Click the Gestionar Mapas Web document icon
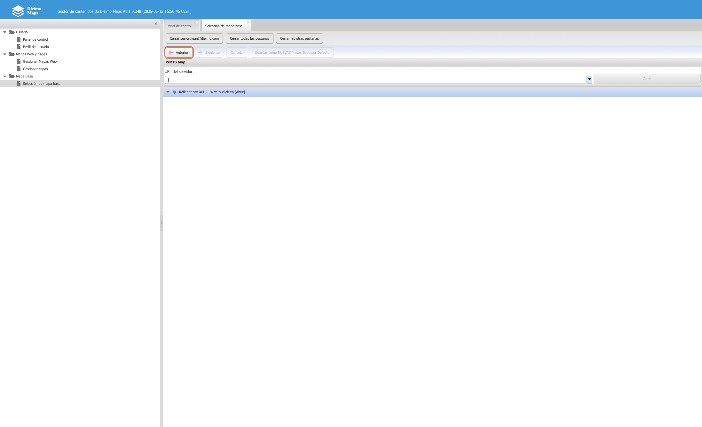The width and height of the screenshot is (702, 427). click(19, 61)
